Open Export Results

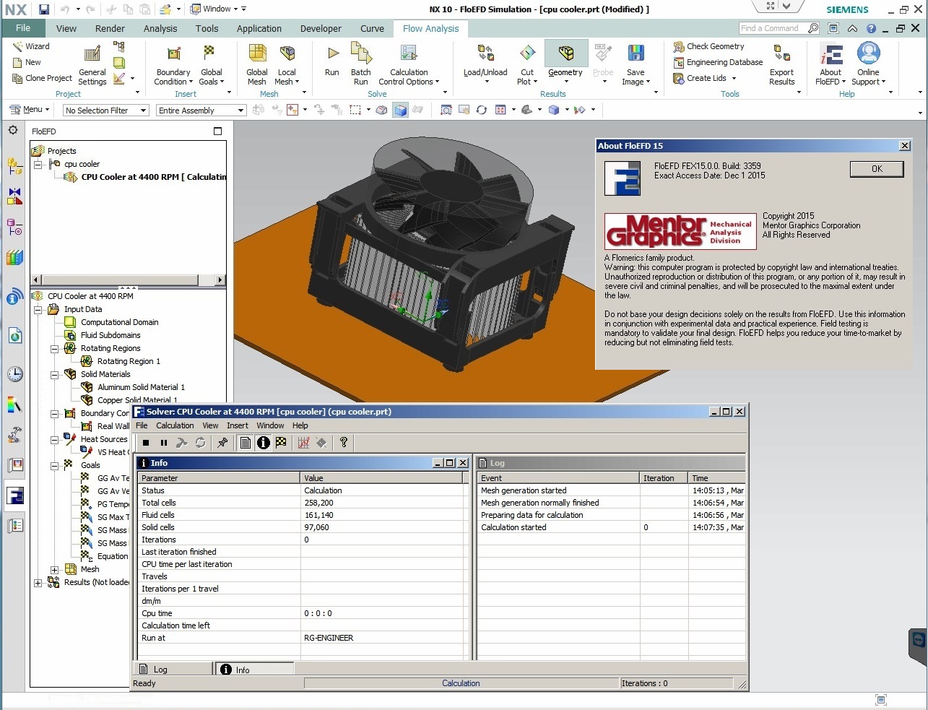point(781,66)
